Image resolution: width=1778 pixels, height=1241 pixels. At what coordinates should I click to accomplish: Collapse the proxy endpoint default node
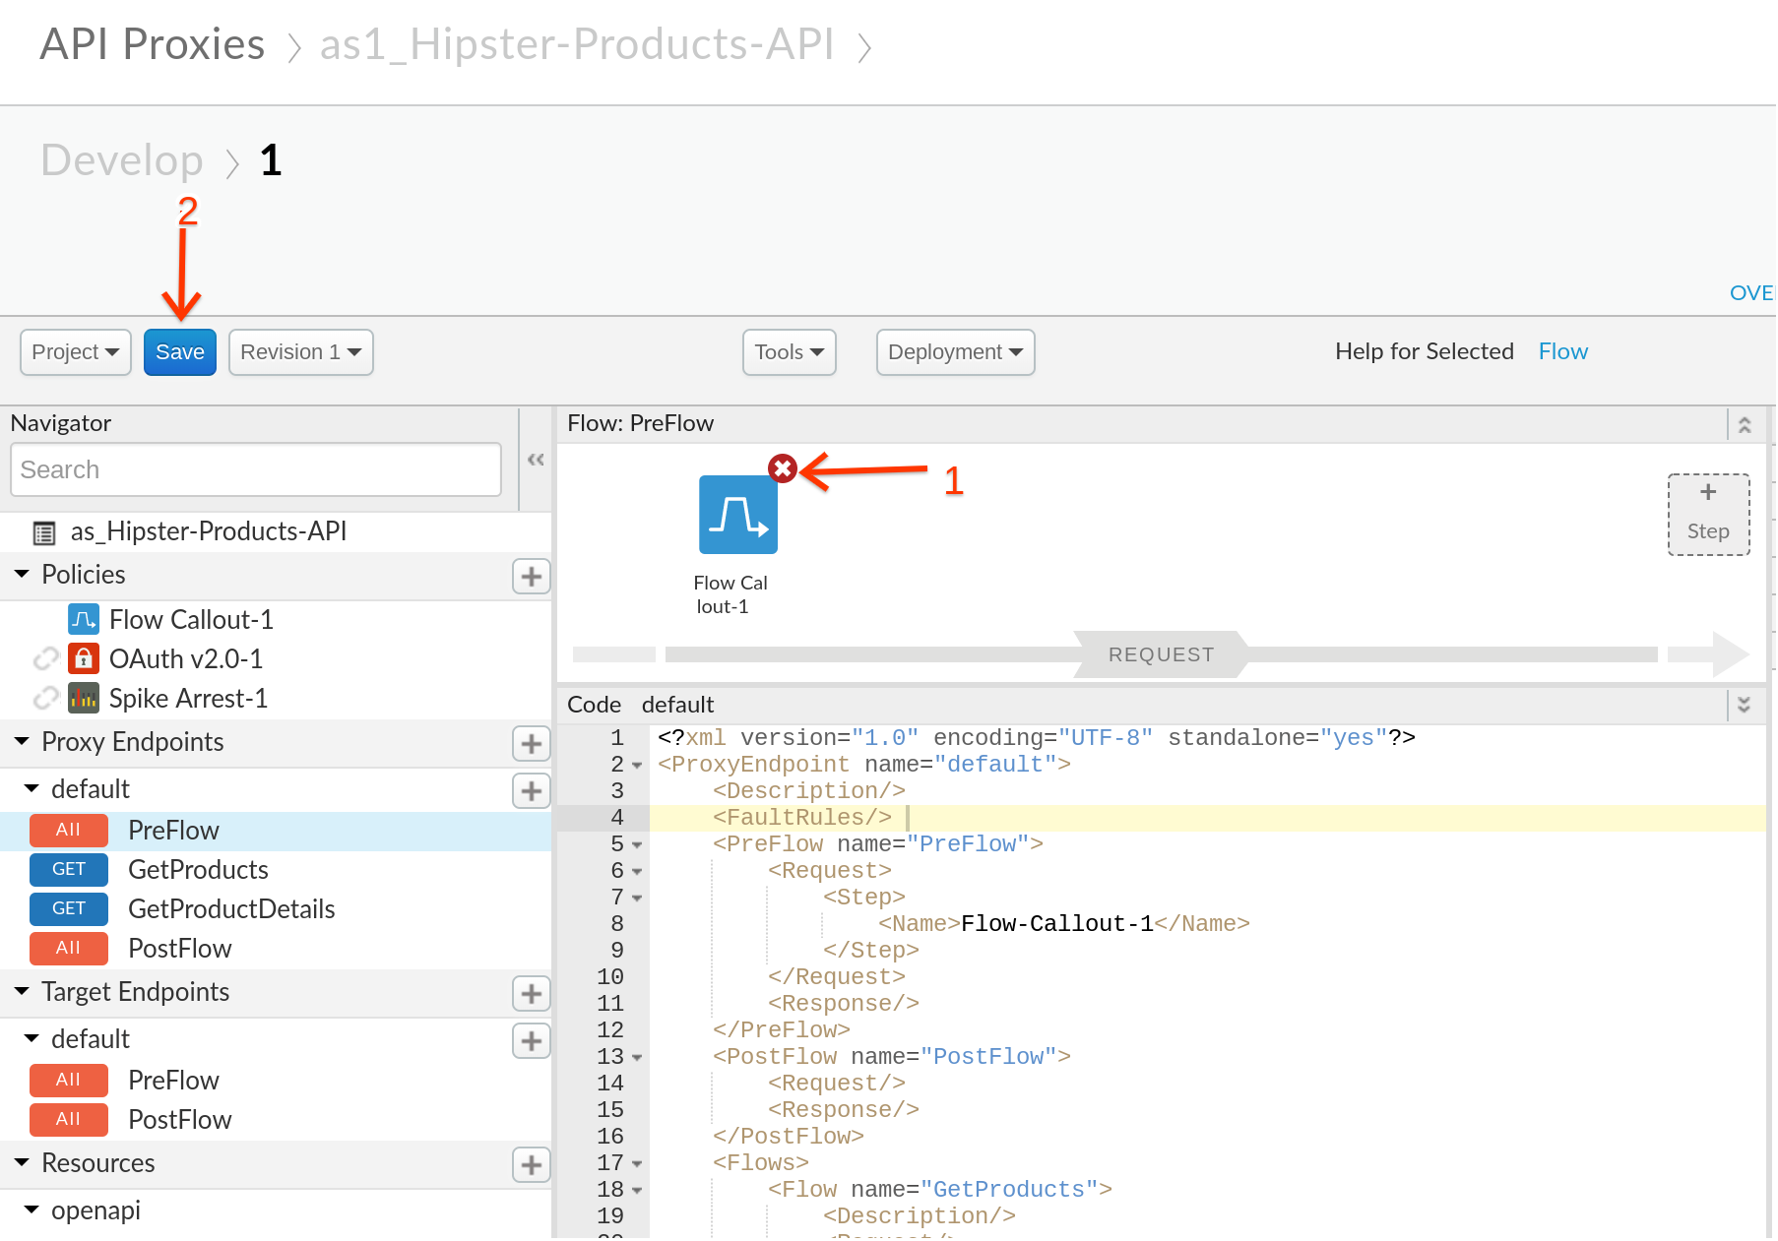pos(32,788)
